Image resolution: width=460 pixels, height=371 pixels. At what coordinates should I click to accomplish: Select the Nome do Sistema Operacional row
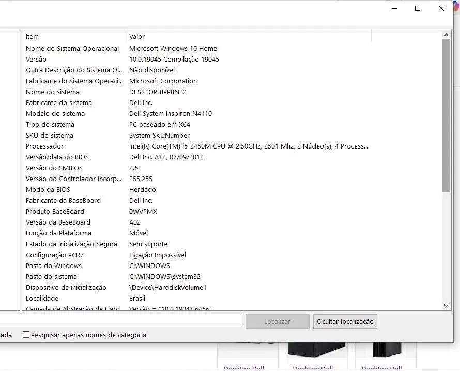(x=196, y=48)
